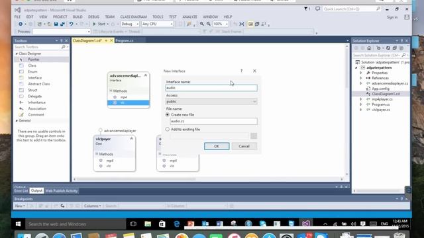424x238 pixels.
Task: Click the feedback icon beside Quick Launch
Action: pyautogui.click(x=318, y=9)
